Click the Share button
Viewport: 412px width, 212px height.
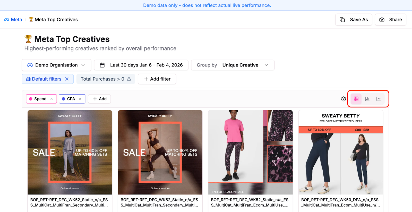390,20
